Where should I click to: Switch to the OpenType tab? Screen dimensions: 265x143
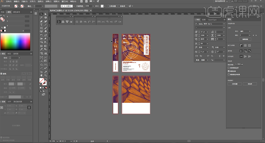pos(212,19)
